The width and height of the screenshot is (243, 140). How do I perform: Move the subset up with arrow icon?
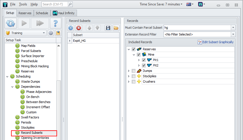point(89,28)
